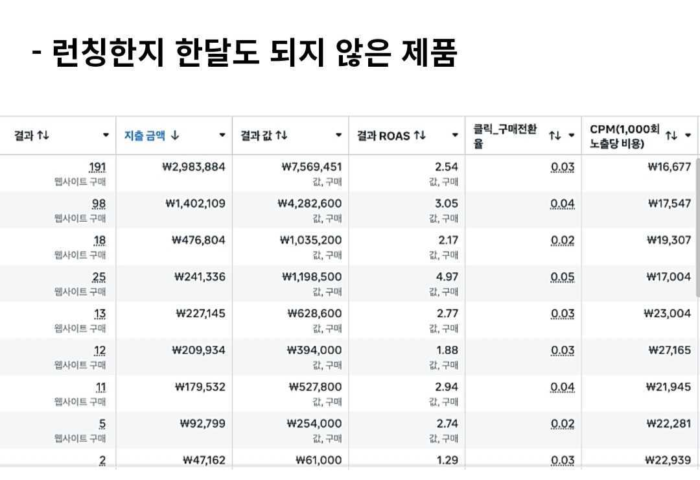
Task: Open result count 5 link
Action: click(102, 424)
